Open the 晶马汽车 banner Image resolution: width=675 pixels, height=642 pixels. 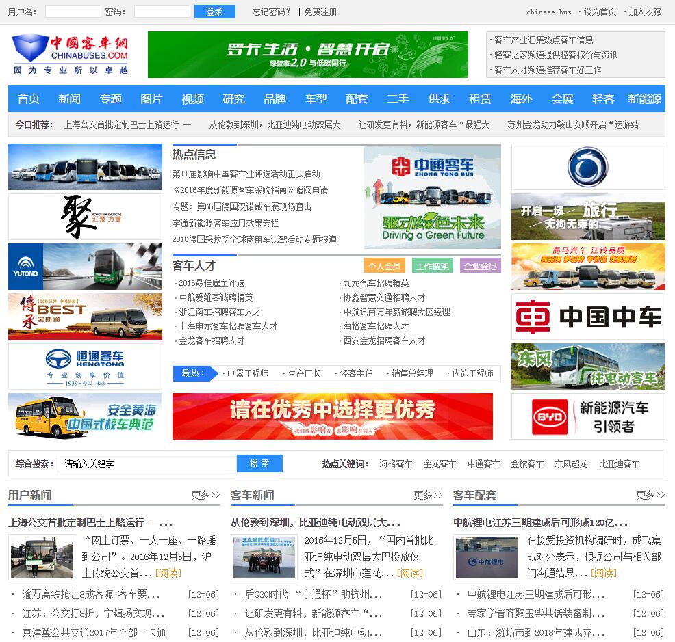[x=588, y=267]
